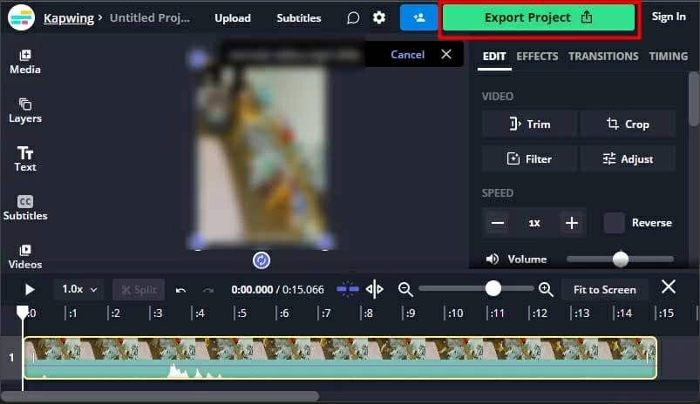Undo the last action
The image size is (700, 404).
pos(180,290)
